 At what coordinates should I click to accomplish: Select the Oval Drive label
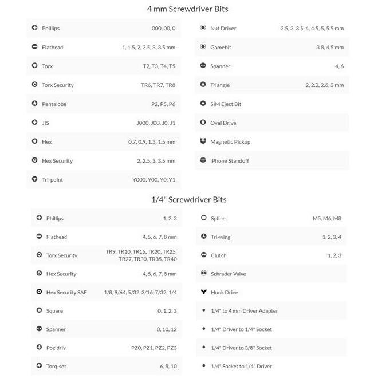click(223, 123)
